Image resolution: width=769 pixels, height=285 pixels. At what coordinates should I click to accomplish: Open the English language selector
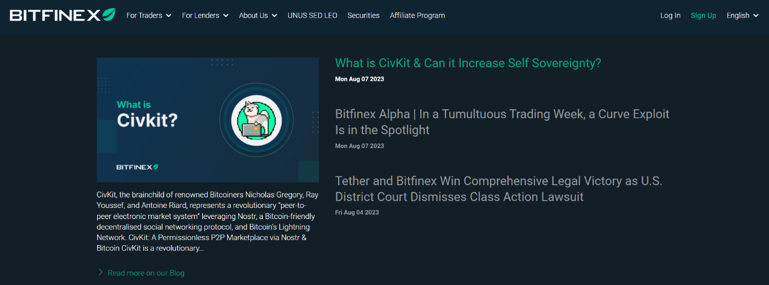742,16
